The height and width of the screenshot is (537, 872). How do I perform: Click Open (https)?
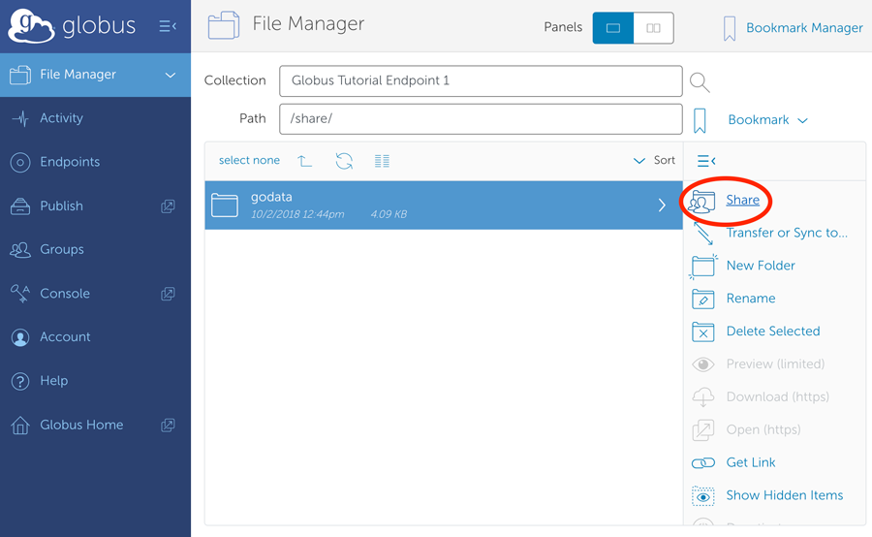[763, 429]
